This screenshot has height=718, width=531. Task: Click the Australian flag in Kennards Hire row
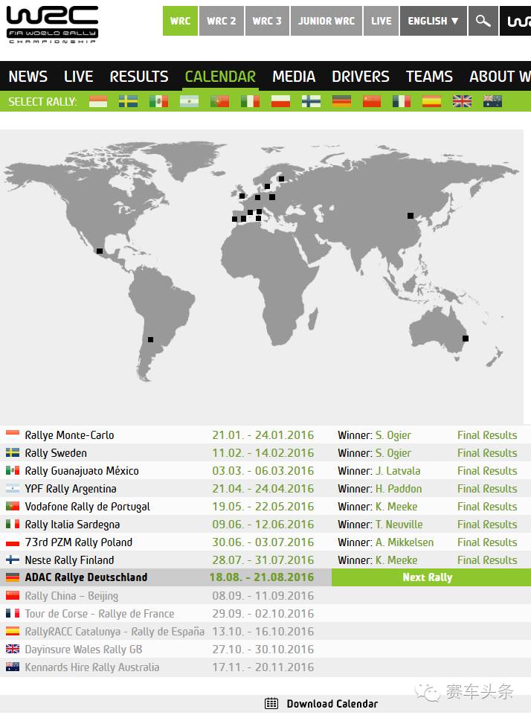click(13, 667)
